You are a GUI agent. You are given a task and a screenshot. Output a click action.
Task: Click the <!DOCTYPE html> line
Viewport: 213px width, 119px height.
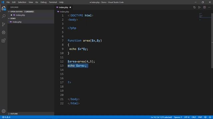pos(80,16)
